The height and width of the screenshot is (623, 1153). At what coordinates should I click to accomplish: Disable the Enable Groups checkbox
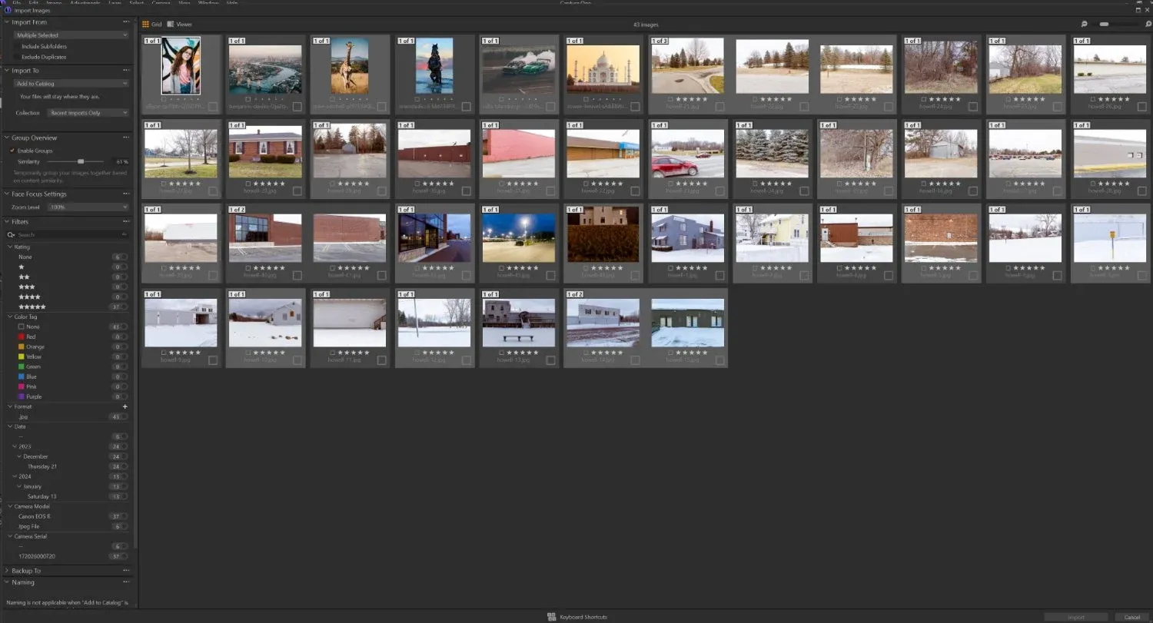11,151
